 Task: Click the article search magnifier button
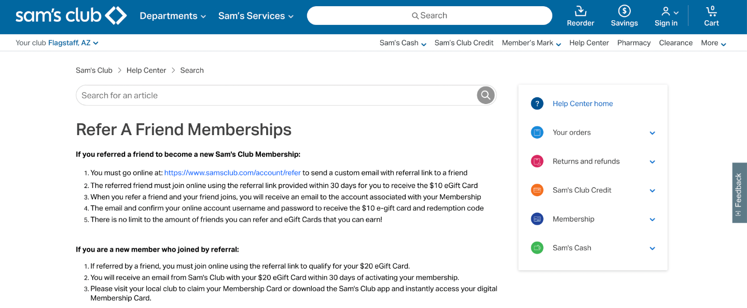pyautogui.click(x=486, y=95)
